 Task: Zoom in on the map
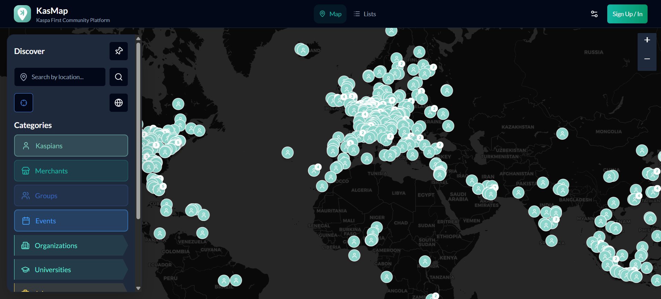click(647, 40)
